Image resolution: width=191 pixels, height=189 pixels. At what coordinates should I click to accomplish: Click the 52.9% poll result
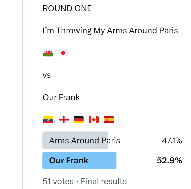pos(169,161)
